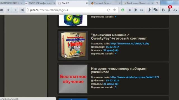Click the QwertyPay product box thumbnail
Image resolution: width=179 pixels, height=100 pixels.
pos(73,45)
